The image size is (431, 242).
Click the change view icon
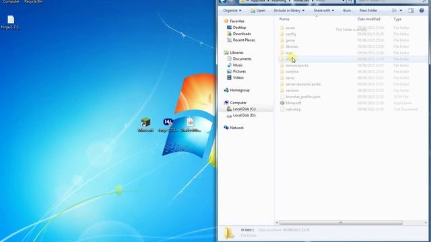click(x=395, y=11)
